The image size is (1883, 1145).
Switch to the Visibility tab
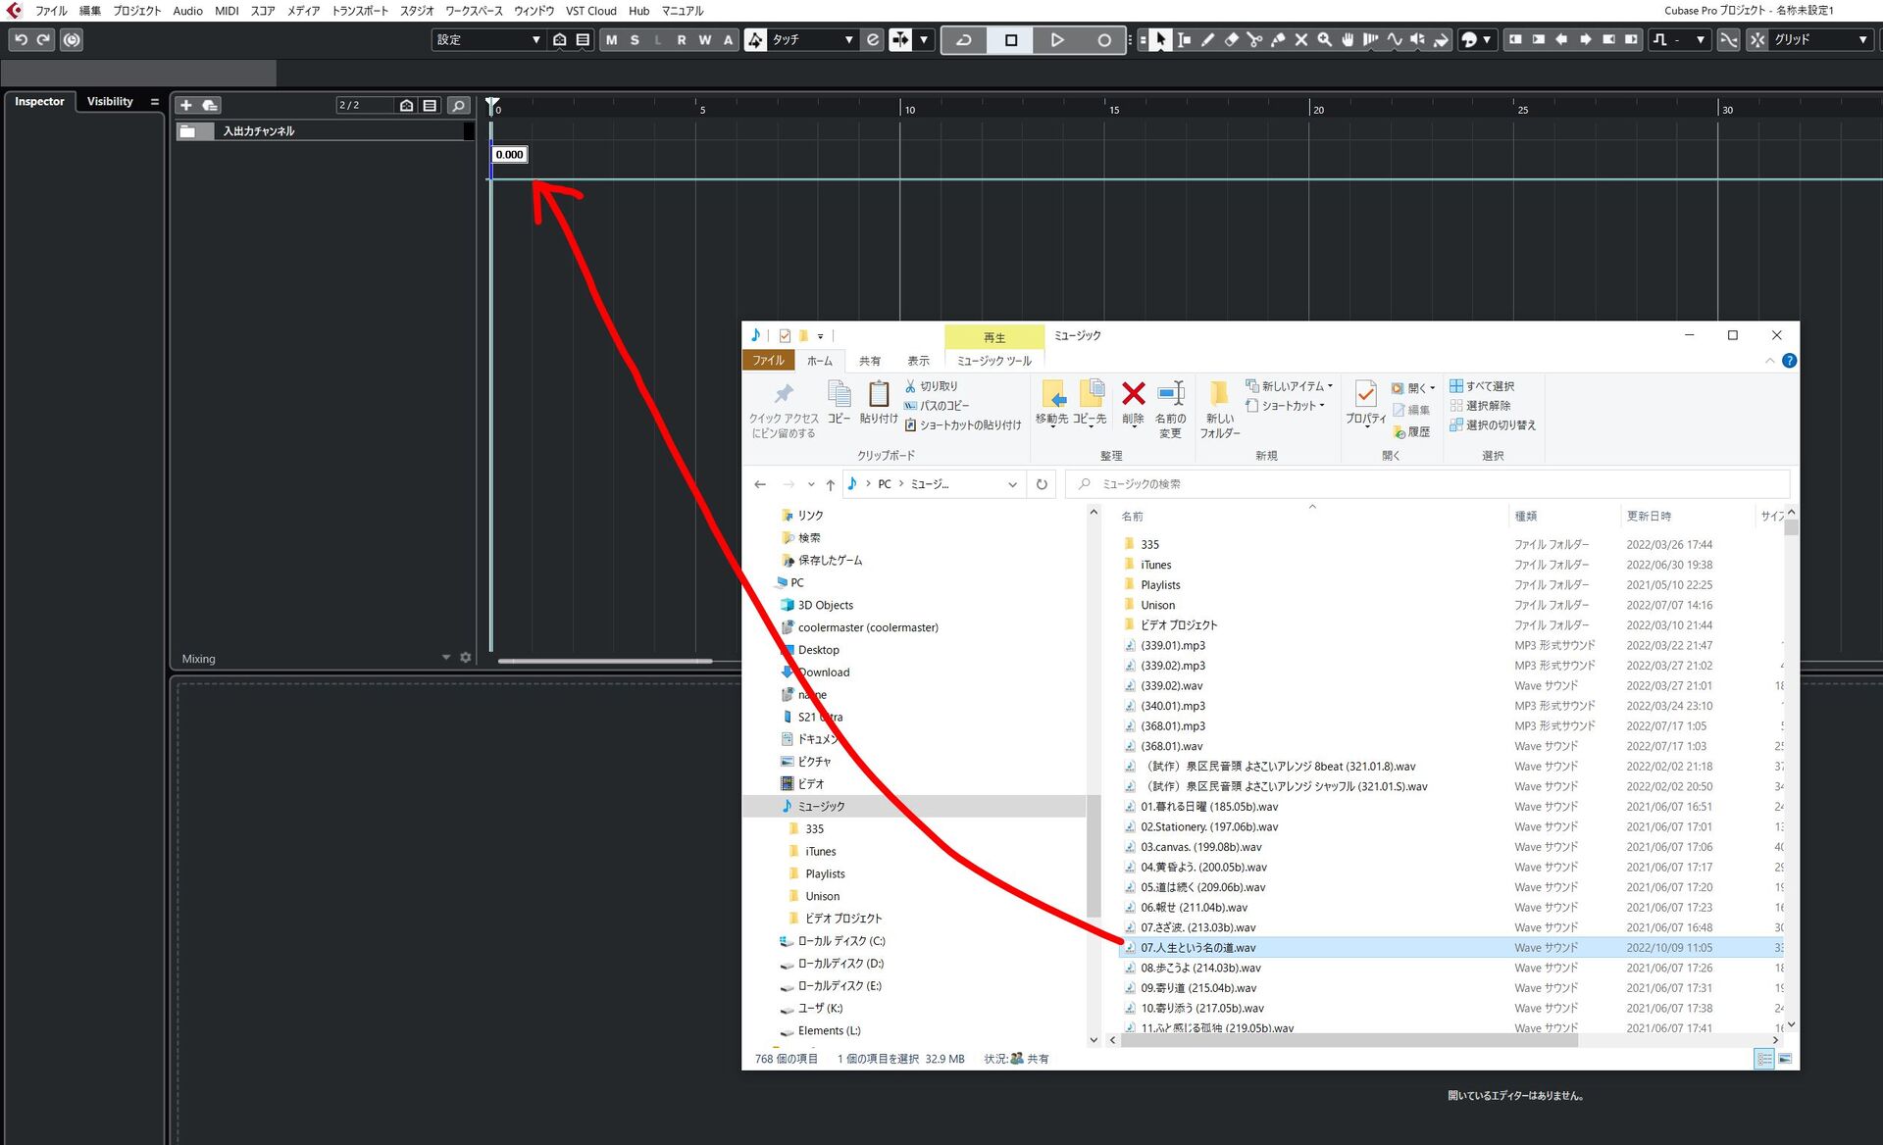tap(109, 102)
